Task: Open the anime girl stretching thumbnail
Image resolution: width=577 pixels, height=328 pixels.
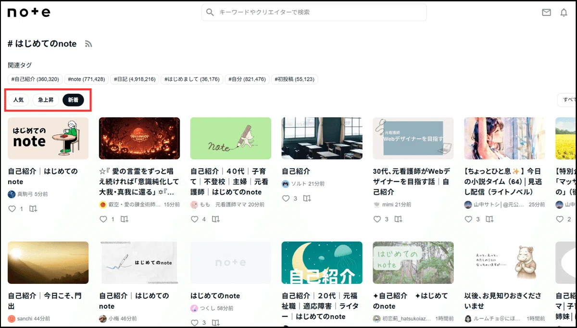Action: 505,138
